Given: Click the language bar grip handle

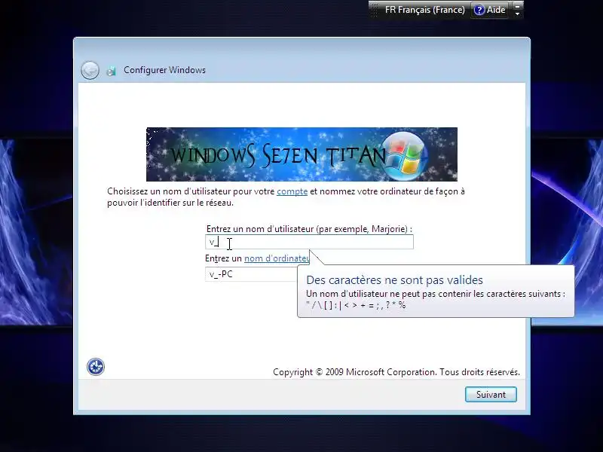Looking at the screenshot, I should pos(374,10).
